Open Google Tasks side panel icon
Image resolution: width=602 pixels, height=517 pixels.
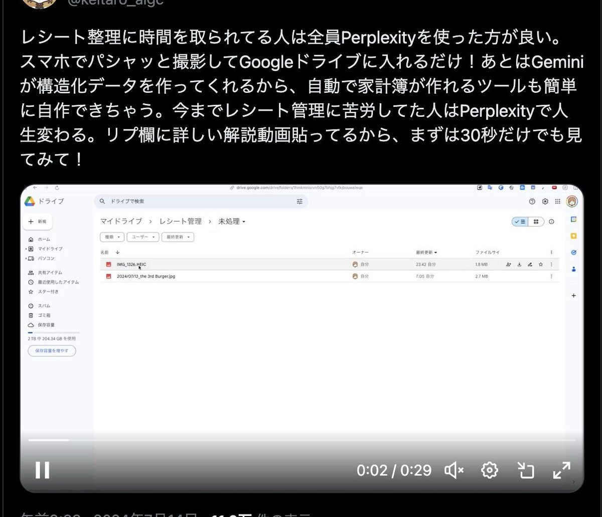[x=574, y=252]
